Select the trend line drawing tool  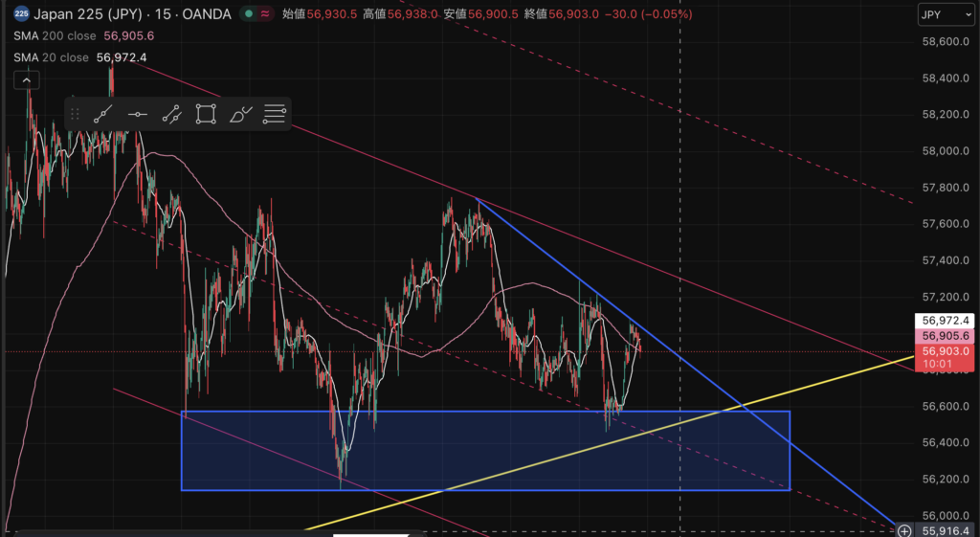pos(104,114)
